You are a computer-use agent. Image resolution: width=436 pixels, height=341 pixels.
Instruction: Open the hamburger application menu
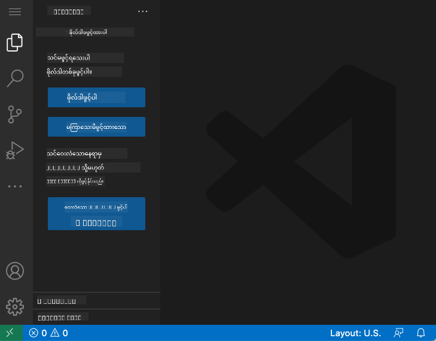[15, 12]
